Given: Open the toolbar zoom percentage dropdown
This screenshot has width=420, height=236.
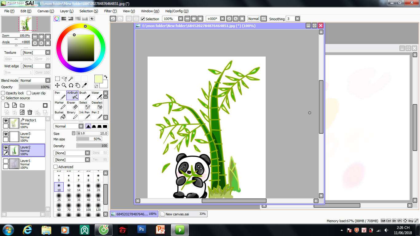Looking at the screenshot, I should pyautogui.click(x=180, y=19).
